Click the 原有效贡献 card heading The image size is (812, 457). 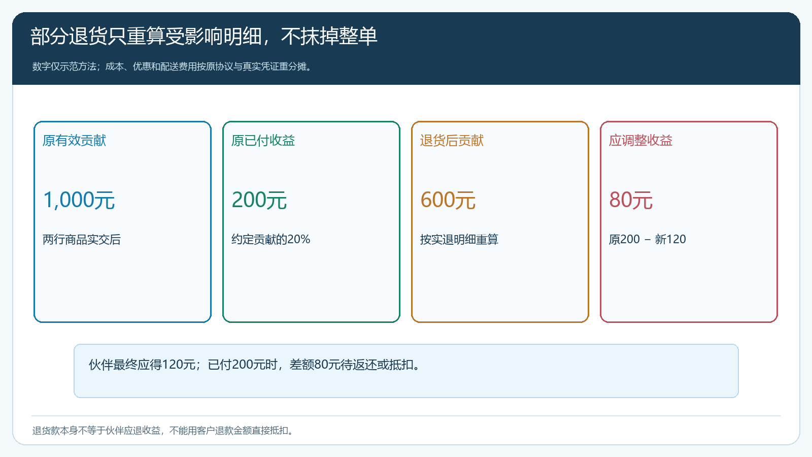[x=74, y=141]
